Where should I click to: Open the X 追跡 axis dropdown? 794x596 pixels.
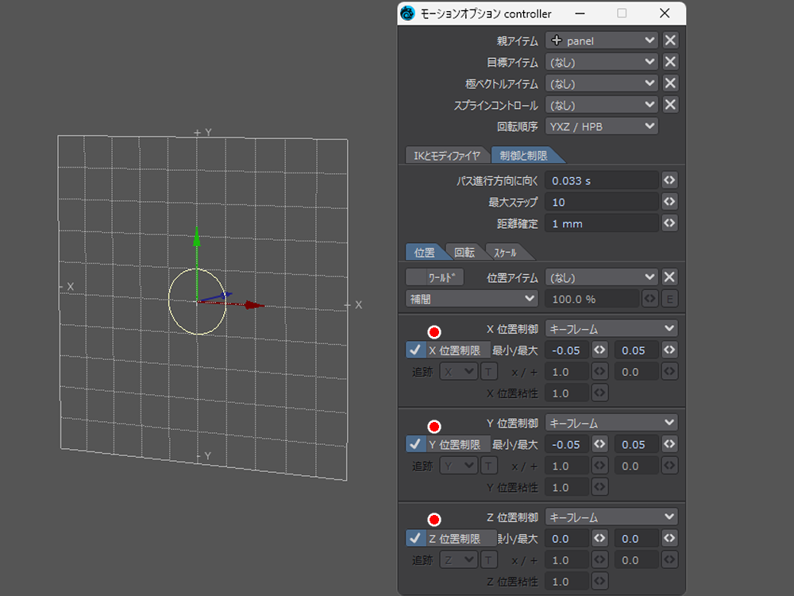[458, 371]
